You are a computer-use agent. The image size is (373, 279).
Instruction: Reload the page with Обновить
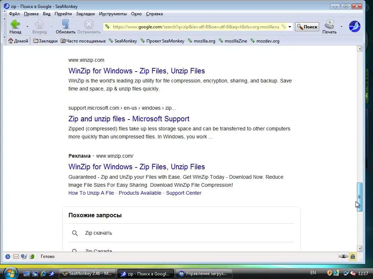tap(66, 27)
